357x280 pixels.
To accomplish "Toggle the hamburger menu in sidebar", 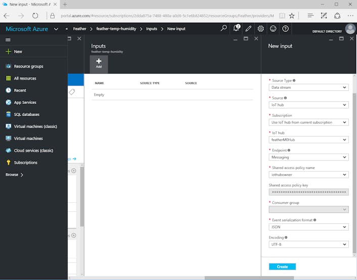I will [x=8, y=40].
